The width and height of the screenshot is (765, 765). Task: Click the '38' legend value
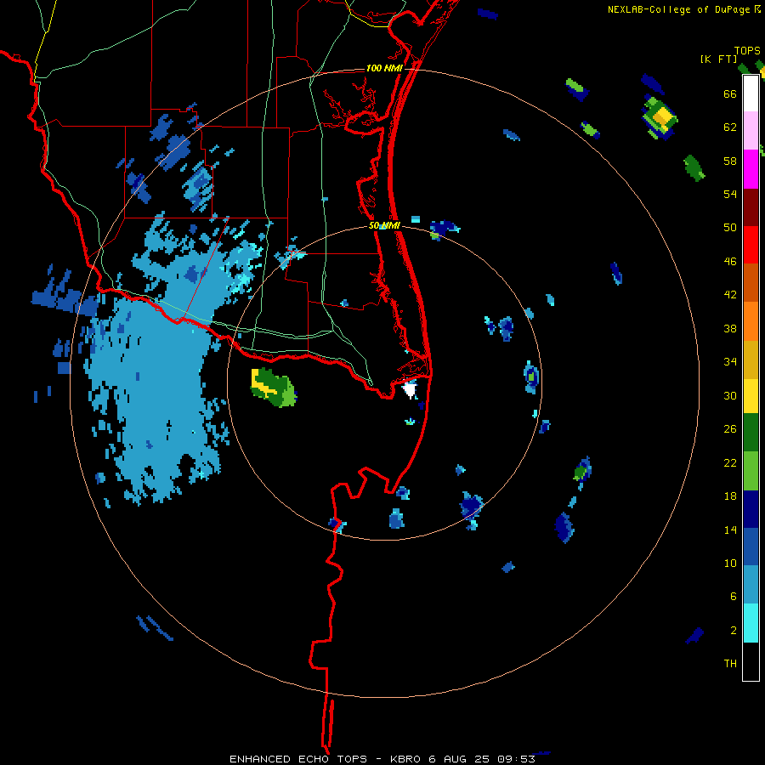[730, 328]
